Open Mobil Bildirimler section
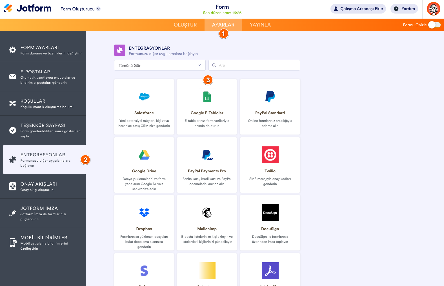The image size is (444, 286). (43, 243)
